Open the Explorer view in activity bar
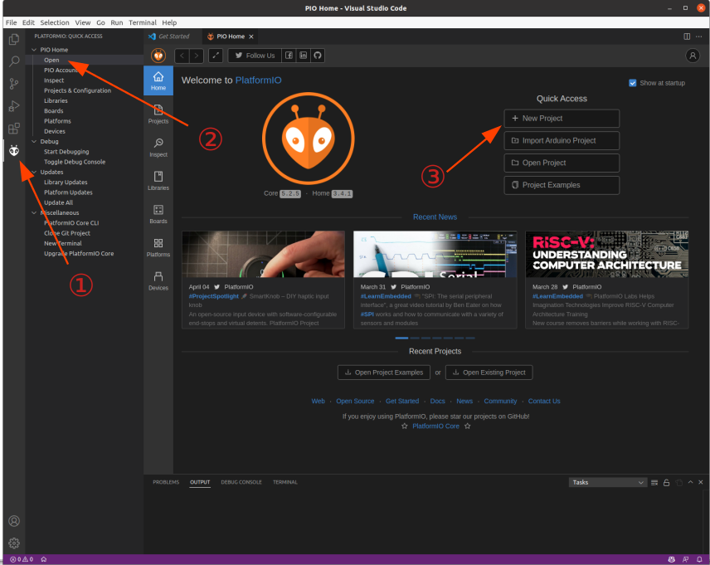 pyautogui.click(x=14, y=40)
